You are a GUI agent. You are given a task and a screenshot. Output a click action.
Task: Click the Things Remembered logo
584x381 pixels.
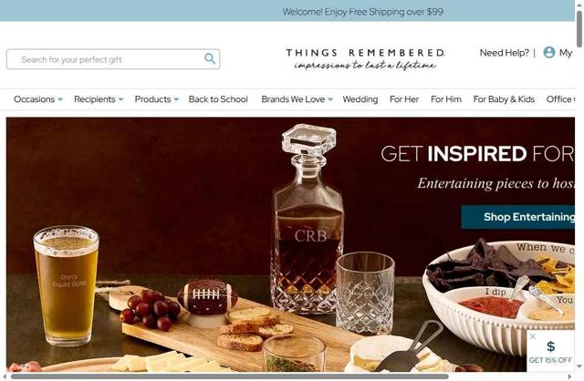coord(365,58)
